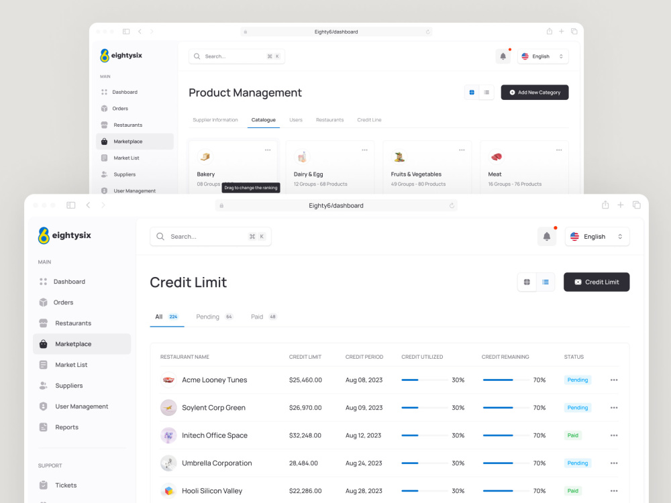
Task: Open more options for Initech Office Space row
Action: coord(614,435)
